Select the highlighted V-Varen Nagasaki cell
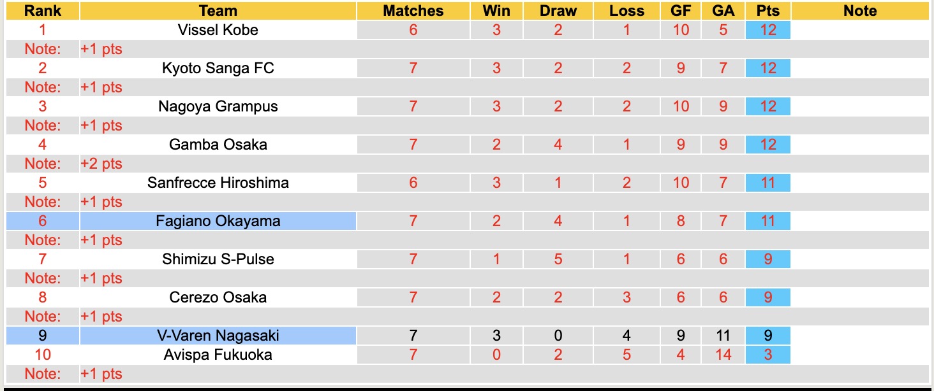 pos(218,336)
